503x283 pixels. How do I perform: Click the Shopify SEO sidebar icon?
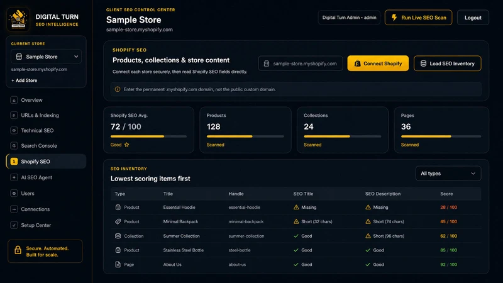point(14,162)
